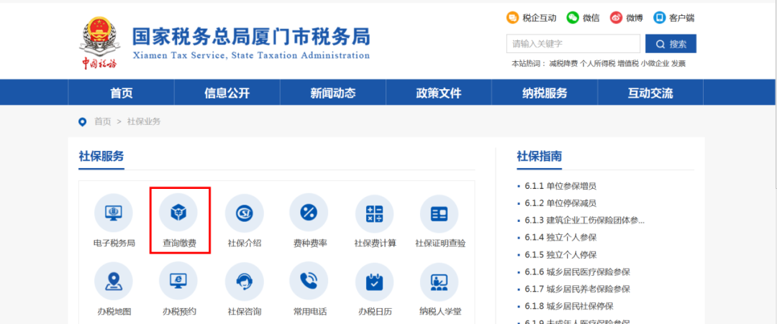Open the 办税日历 calendar icon
Viewport: 777px width, 324px height.
(x=375, y=282)
